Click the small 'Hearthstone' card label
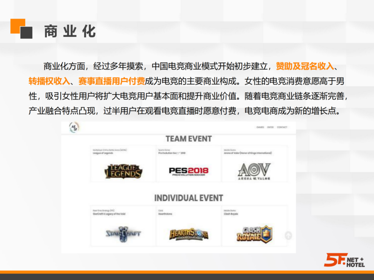 [x=165, y=214]
